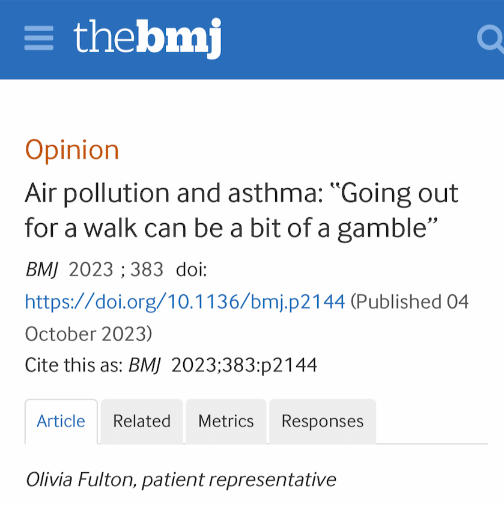504x506 pixels.
Task: Click the 'doi:' label text
Action: tap(191, 269)
